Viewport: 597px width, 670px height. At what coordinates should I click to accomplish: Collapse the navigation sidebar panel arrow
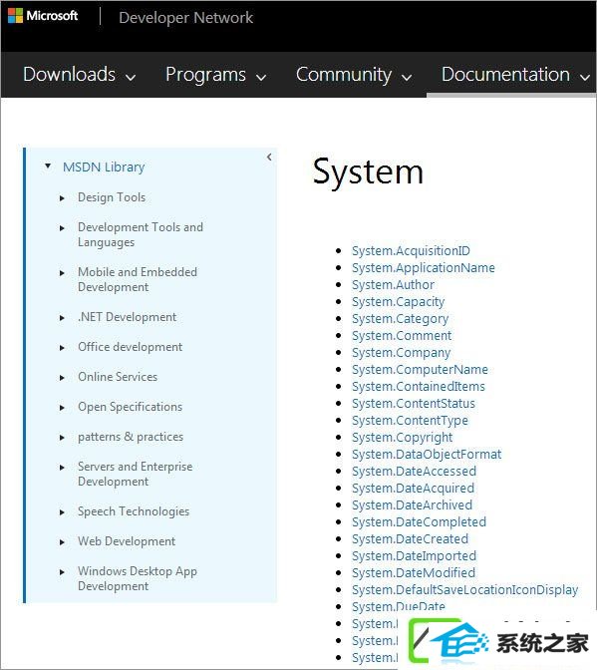(269, 157)
